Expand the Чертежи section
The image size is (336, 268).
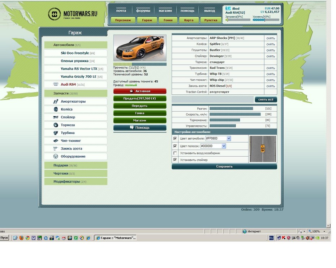pos(76,173)
